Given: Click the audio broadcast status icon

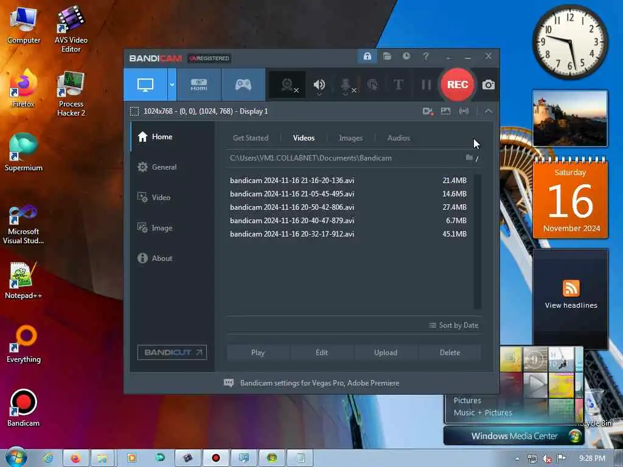Looking at the screenshot, I should (464, 111).
